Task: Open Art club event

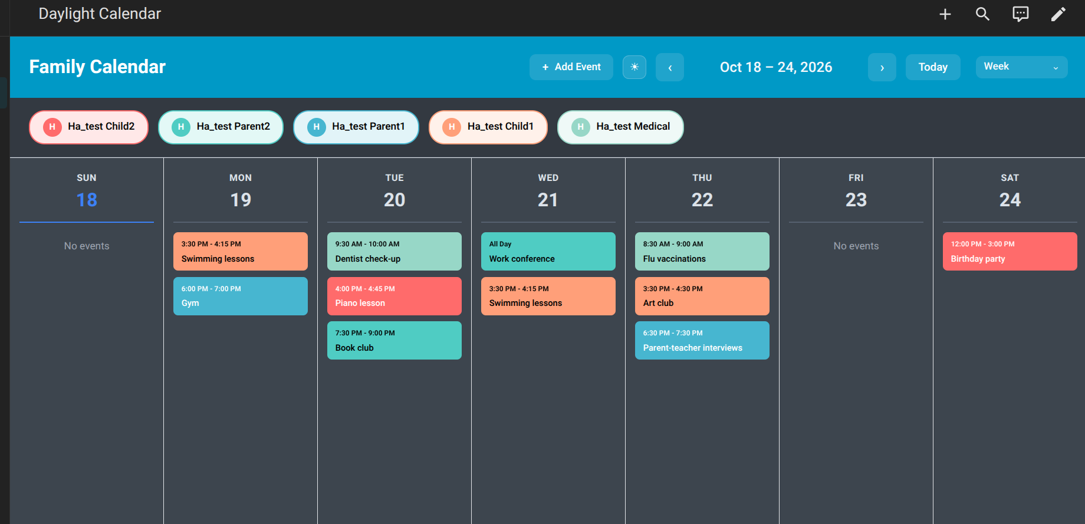Action: pyautogui.click(x=702, y=296)
